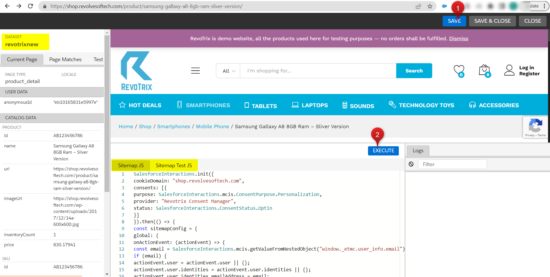
Task: Switch to Current Page tab
Action: [x=22, y=59]
